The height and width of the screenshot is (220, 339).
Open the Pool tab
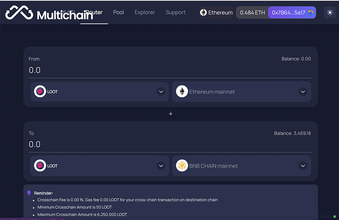[119, 12]
